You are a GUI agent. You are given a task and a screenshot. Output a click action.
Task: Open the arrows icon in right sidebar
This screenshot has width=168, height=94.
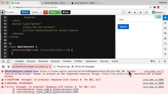pos(165,49)
